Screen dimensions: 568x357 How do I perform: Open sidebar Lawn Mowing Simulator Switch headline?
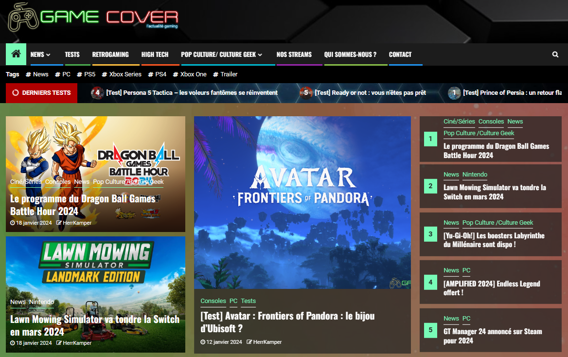495,192
